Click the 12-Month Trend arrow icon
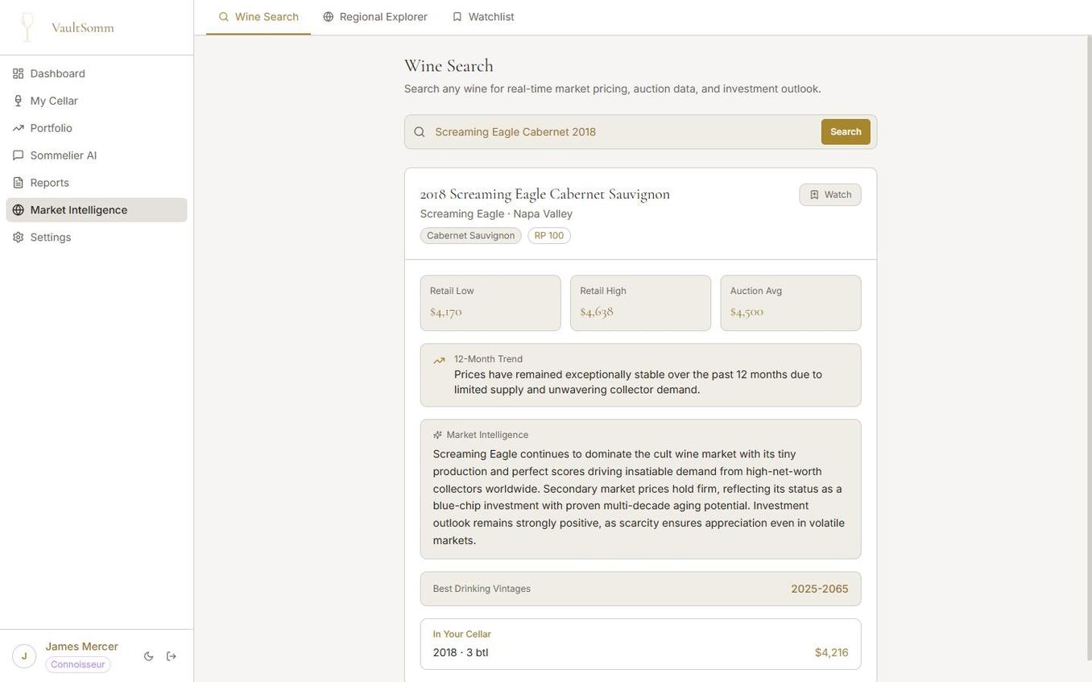 (x=439, y=361)
